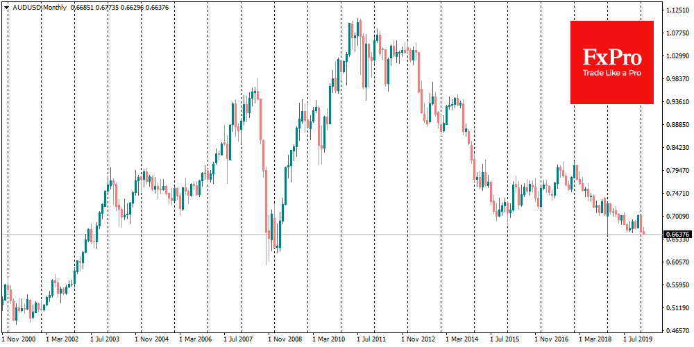Viewport: 694px width, 347px height.
Task: Click the 0.84230 price axis label
Action: tap(677, 148)
